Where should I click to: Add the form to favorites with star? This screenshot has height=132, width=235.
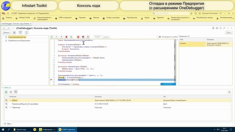tap(14, 28)
